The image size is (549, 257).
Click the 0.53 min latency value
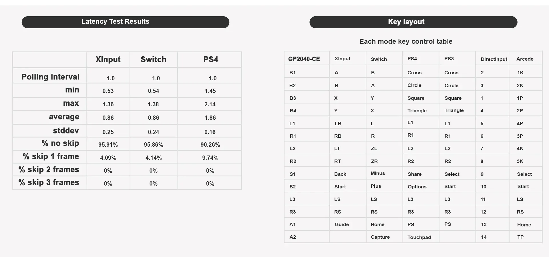coord(108,91)
